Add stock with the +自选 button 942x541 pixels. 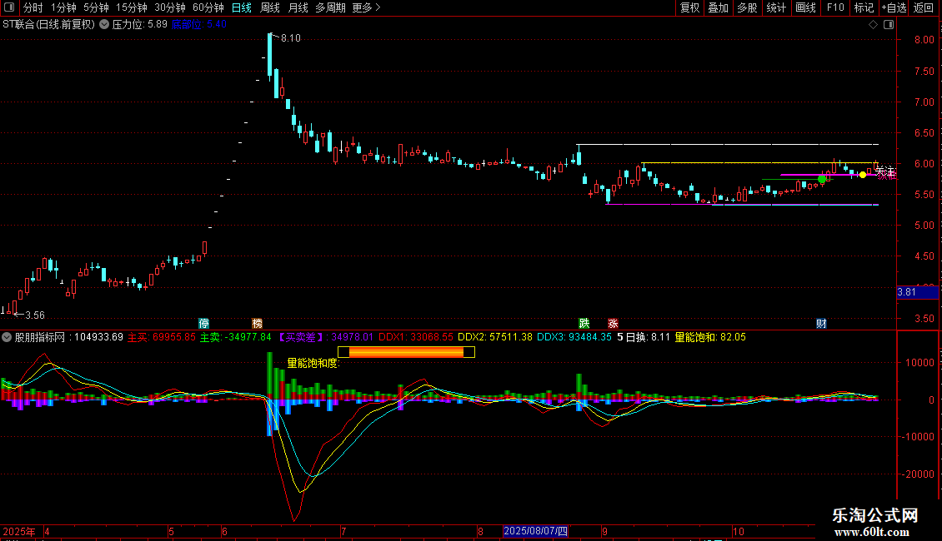[892, 7]
